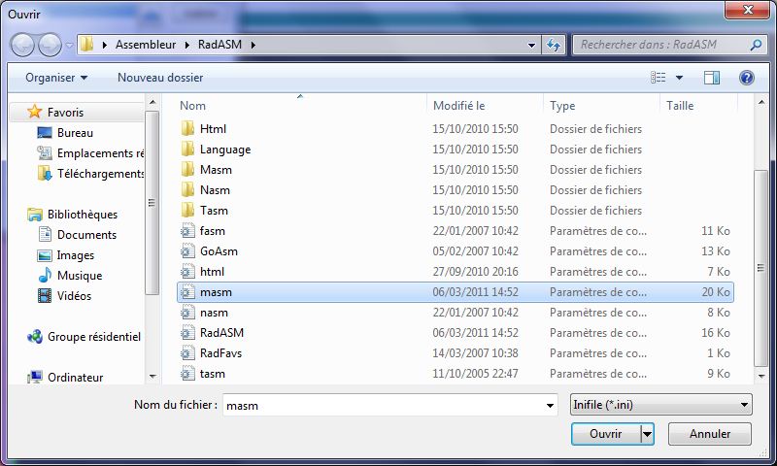Click the folder icon in address bar
Screen dimensions: 777x466
tap(86, 45)
